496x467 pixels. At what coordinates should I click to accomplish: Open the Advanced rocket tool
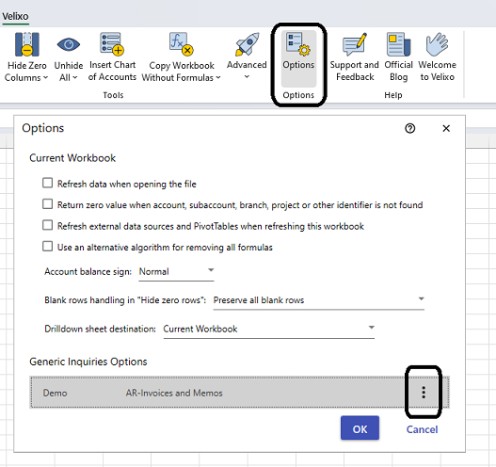coord(247,44)
